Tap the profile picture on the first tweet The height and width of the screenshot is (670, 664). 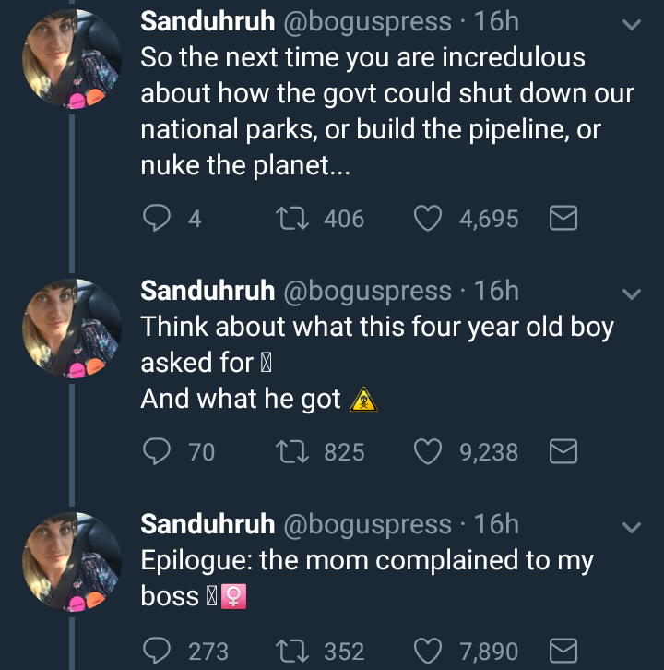coord(71,56)
